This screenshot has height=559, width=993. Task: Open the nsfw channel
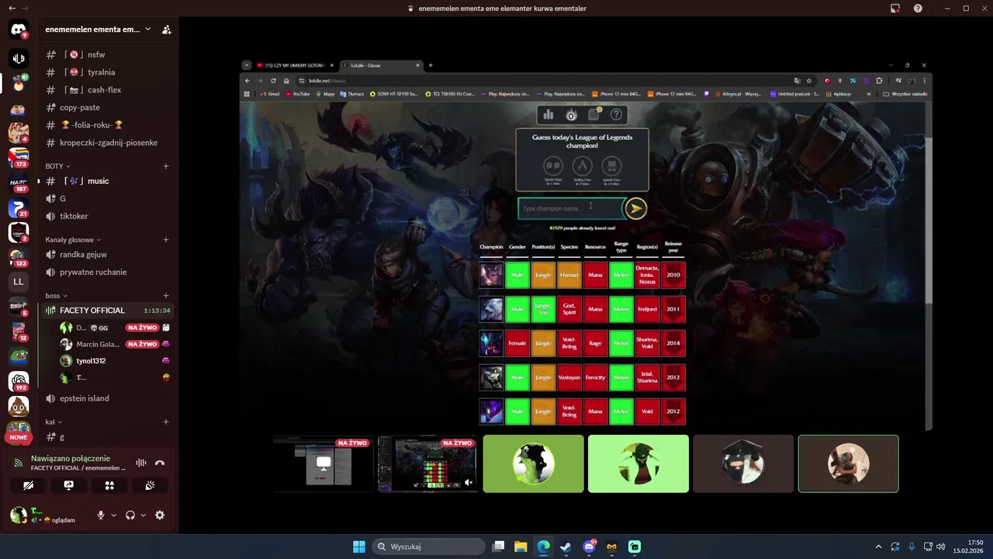click(x=107, y=54)
